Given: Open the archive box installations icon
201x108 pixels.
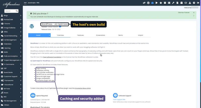Looking at the screenshot, I should 165,3.
